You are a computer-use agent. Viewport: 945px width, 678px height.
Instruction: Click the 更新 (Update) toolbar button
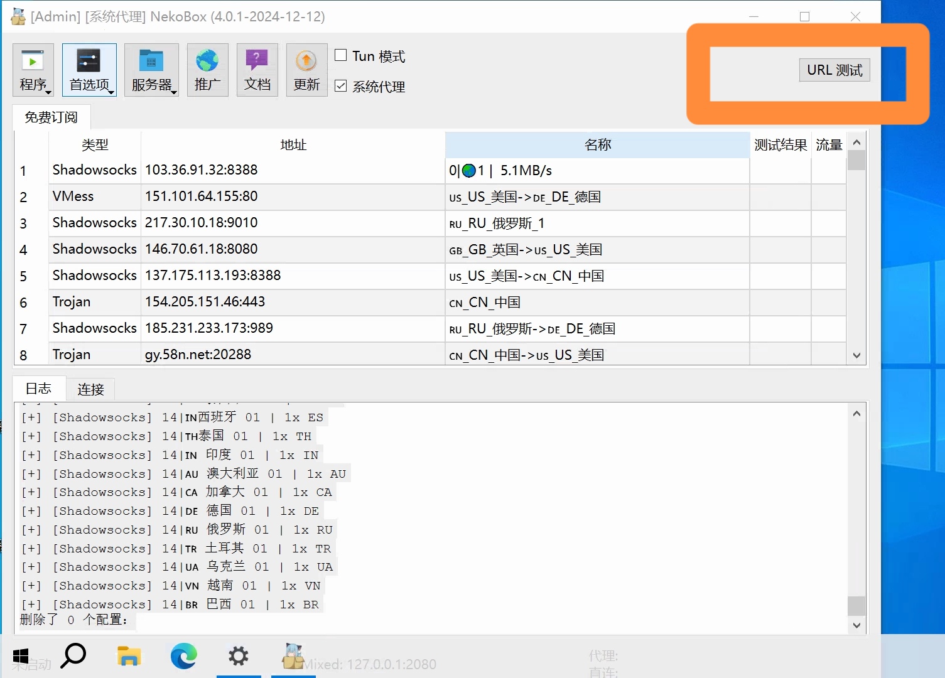pyautogui.click(x=306, y=70)
